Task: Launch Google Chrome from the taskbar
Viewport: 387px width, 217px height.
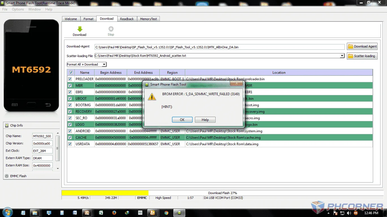Action: tap(166, 213)
